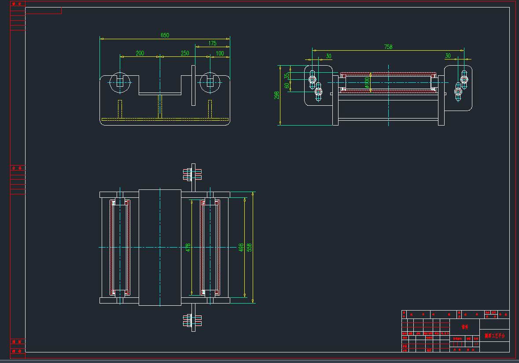Click the 250 center spacing dimension

point(184,53)
